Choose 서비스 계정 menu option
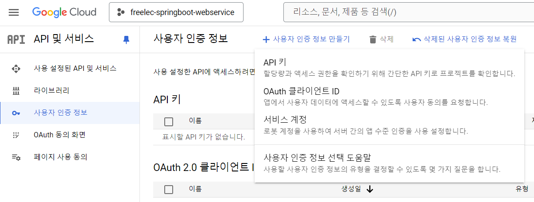The width and height of the screenshot is (534, 202). click(x=389, y=125)
